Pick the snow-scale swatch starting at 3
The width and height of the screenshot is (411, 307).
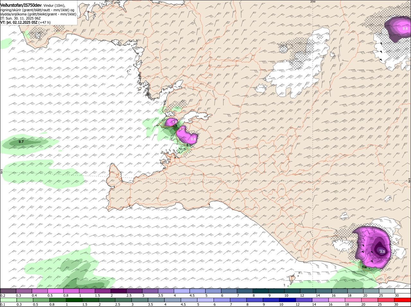click(150, 291)
